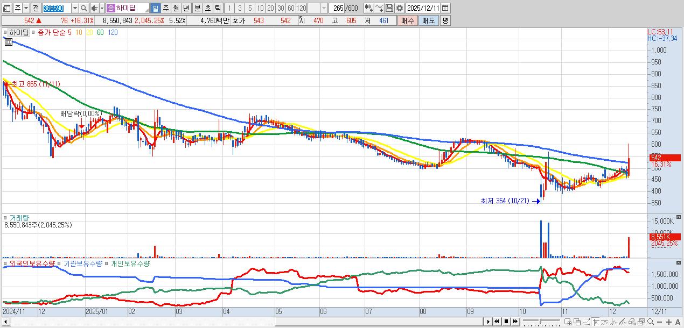
Task: Click the wavy trend line icon
Action: 605,322
